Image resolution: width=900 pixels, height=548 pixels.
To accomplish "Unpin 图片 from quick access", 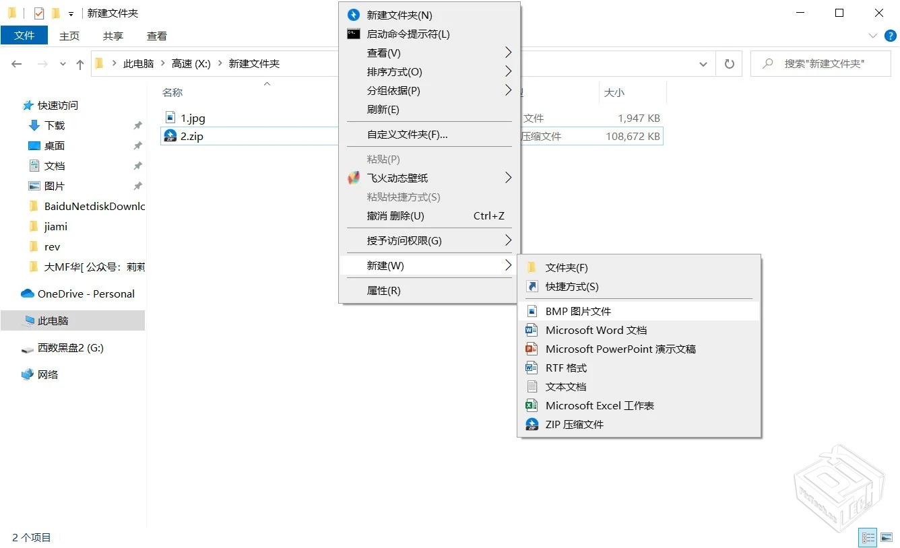I will click(138, 186).
